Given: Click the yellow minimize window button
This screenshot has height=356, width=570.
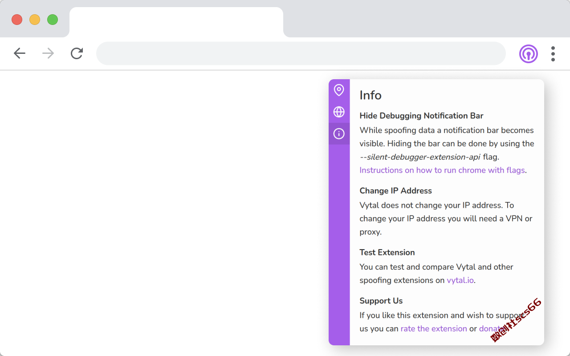Looking at the screenshot, I should 35,20.
